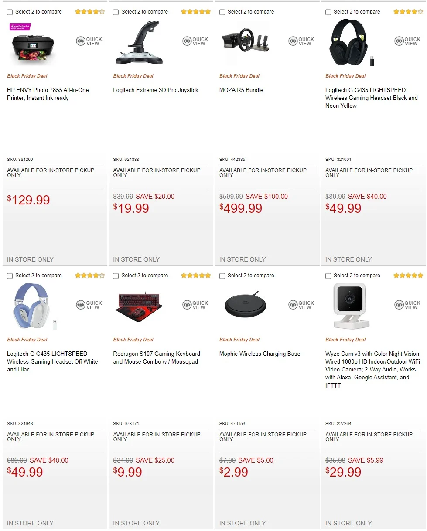Image resolution: width=427 pixels, height=531 pixels.
Task: Quick View the black and neon yellow G435 headset
Action: 407,41
